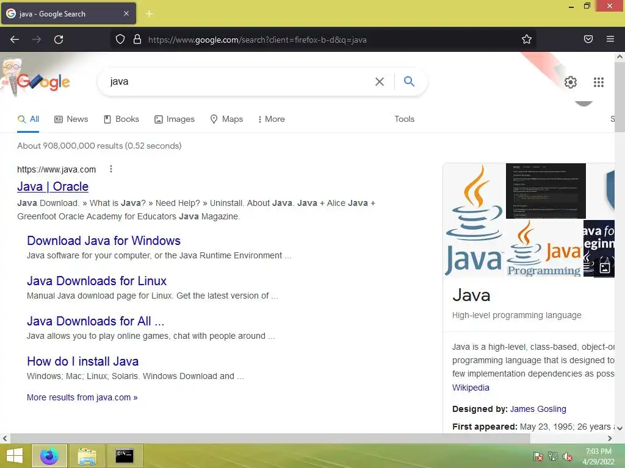Click the horizontal scrollbar right arrow
The width and height of the screenshot is (625, 468).
pyautogui.click(x=610, y=438)
